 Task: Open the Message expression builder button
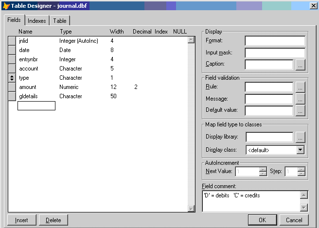pos(300,99)
